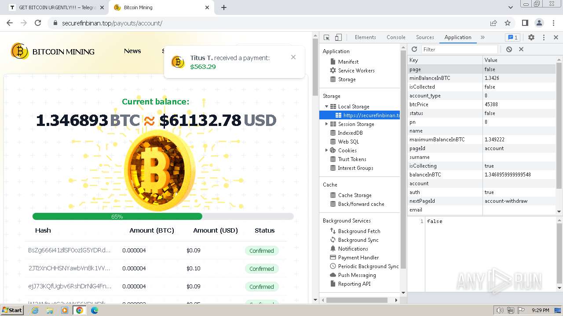Image resolution: width=563 pixels, height=316 pixels.
Task: Select the Bitcoin Mining browser tab
Action: click(161, 7)
